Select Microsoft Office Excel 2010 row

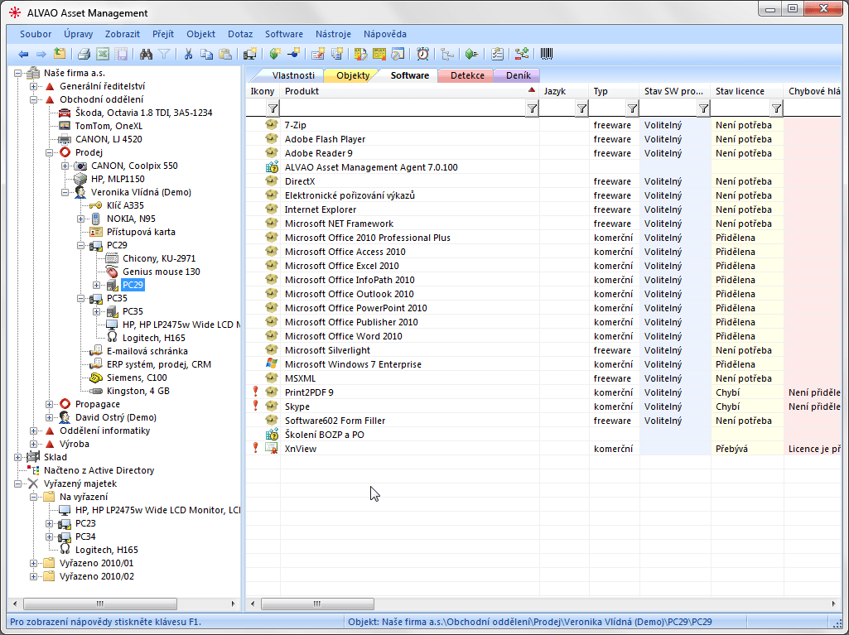[x=543, y=266]
